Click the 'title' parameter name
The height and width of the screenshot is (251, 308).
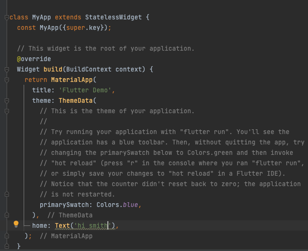coord(42,90)
